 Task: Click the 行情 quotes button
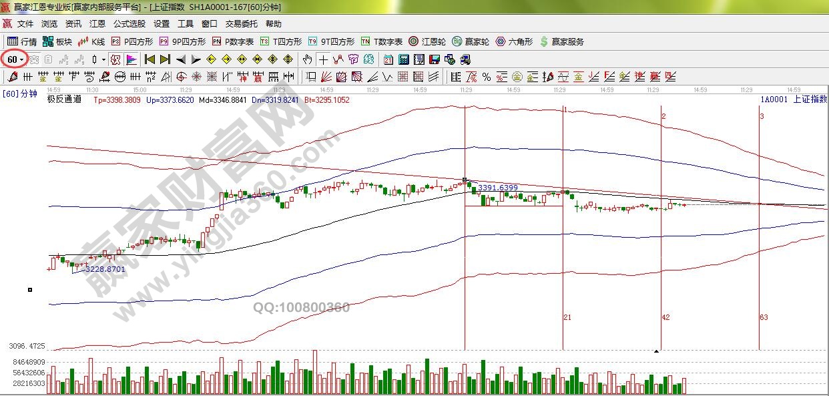point(21,41)
